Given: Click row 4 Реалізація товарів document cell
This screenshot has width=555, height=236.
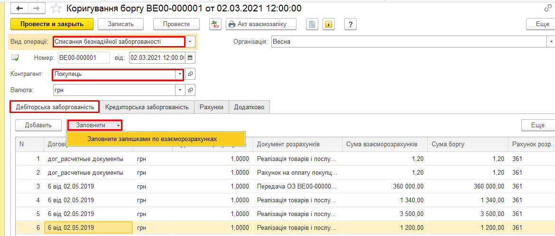Looking at the screenshot, I should click(297, 200).
